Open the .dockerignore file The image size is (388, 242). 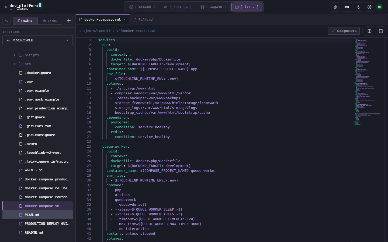pyautogui.click(x=37, y=73)
